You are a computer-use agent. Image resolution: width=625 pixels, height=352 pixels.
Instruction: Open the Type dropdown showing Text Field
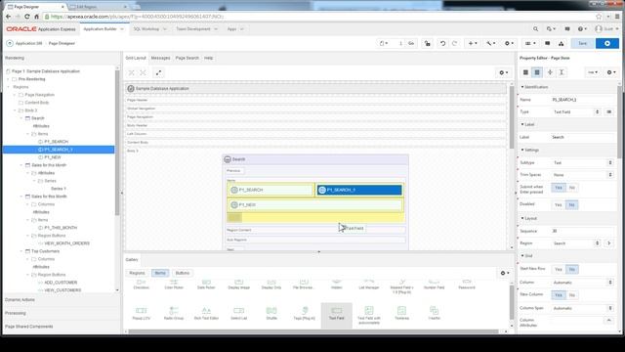tap(576, 111)
